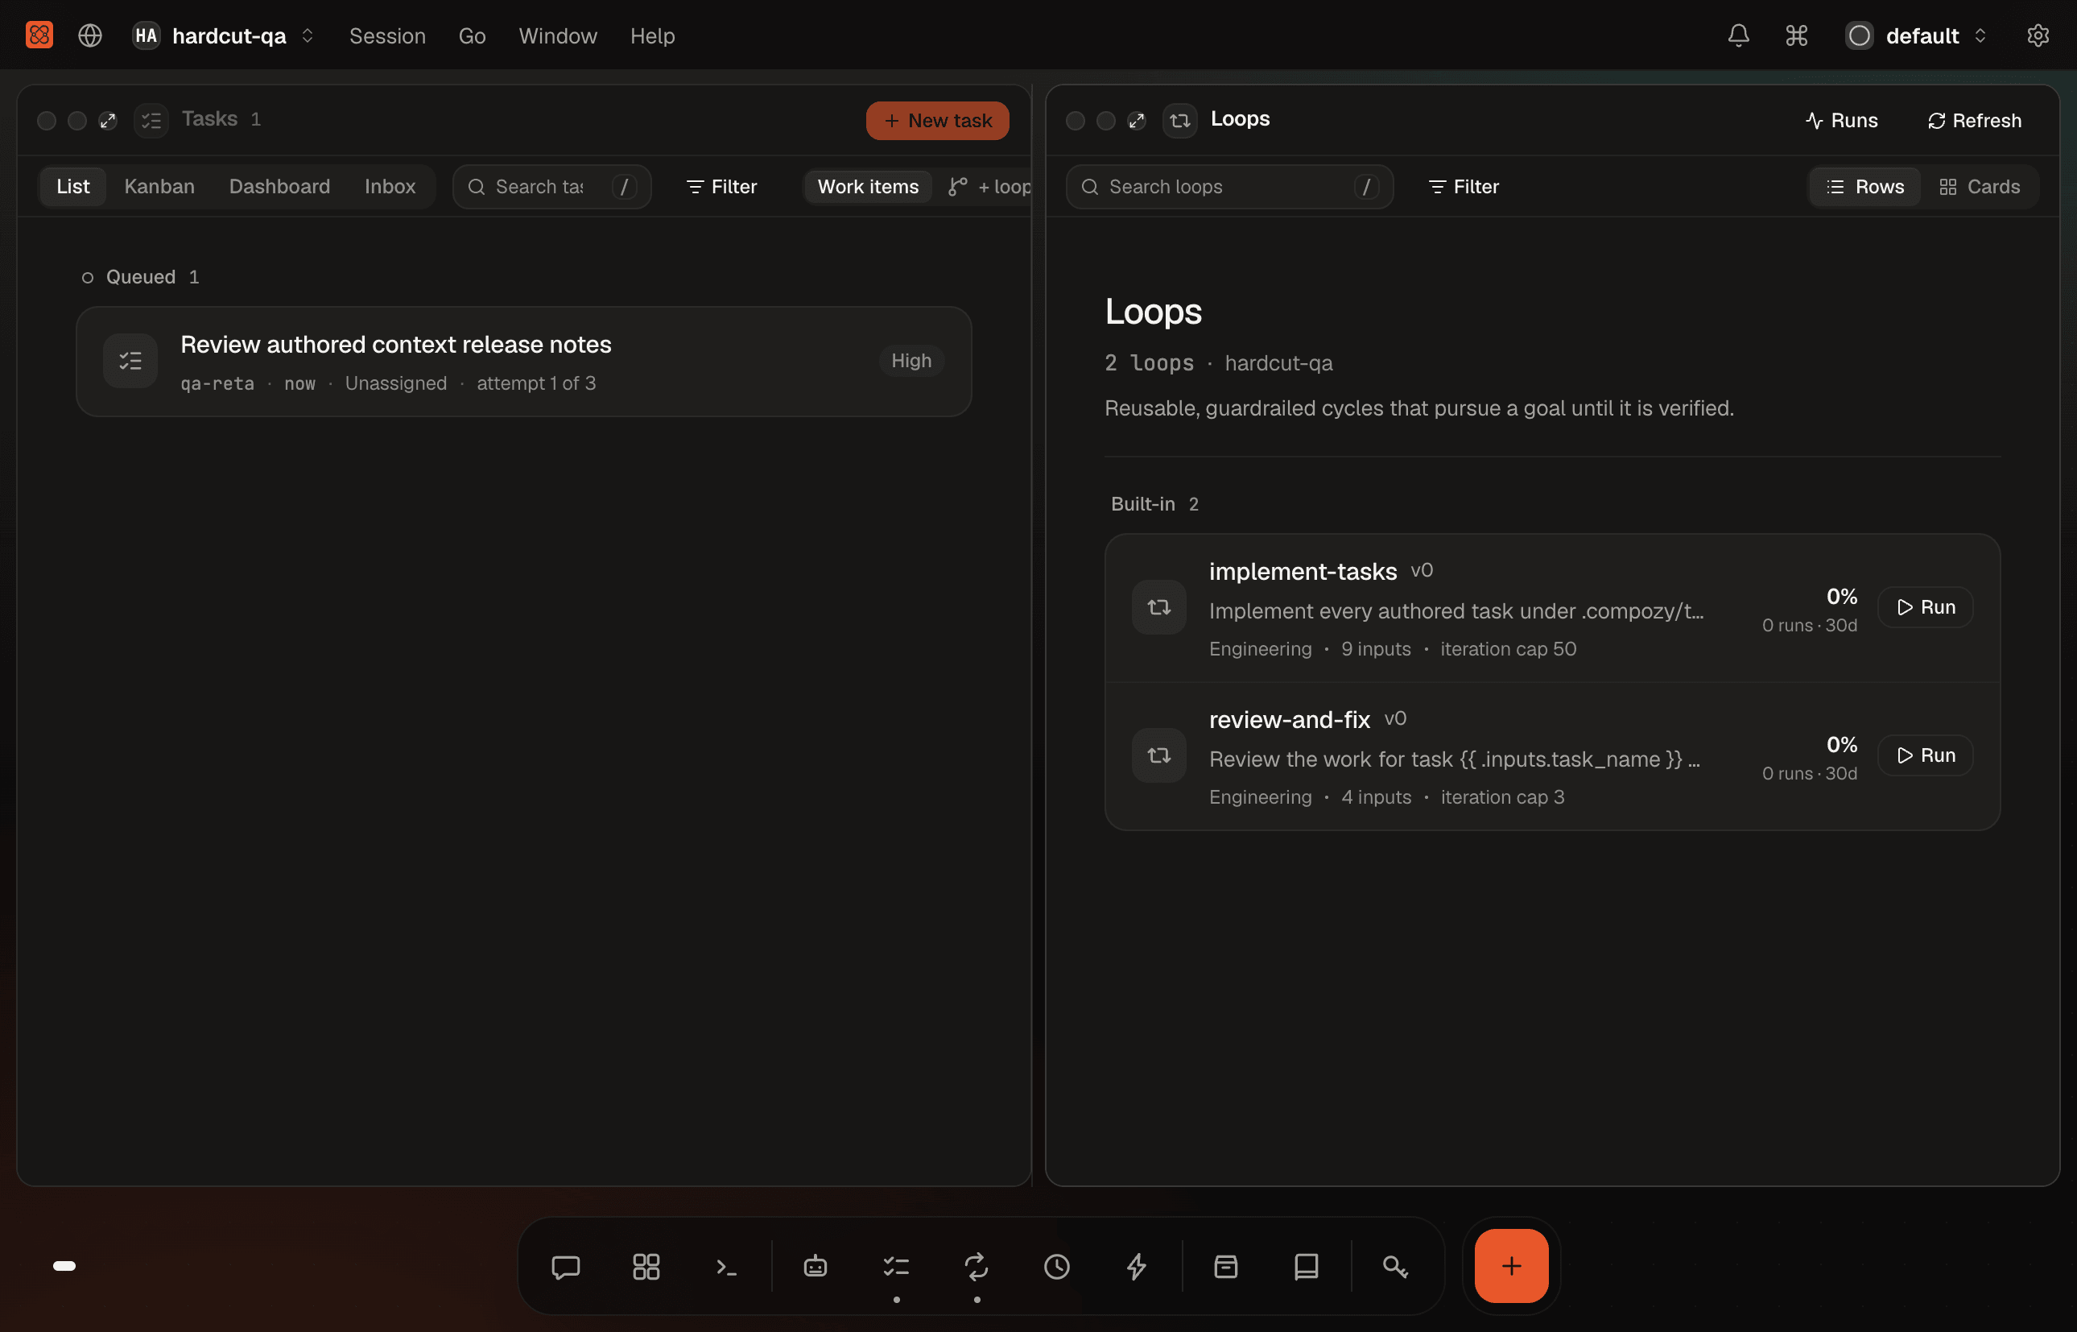The height and width of the screenshot is (1332, 2077).
Task: Click 'iteration cap 50' text
Action: click(x=1508, y=649)
